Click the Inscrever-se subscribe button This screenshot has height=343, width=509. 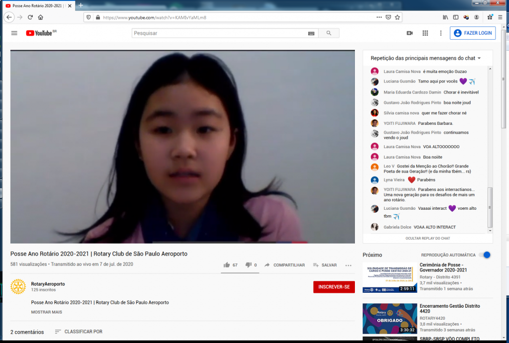tap(334, 287)
